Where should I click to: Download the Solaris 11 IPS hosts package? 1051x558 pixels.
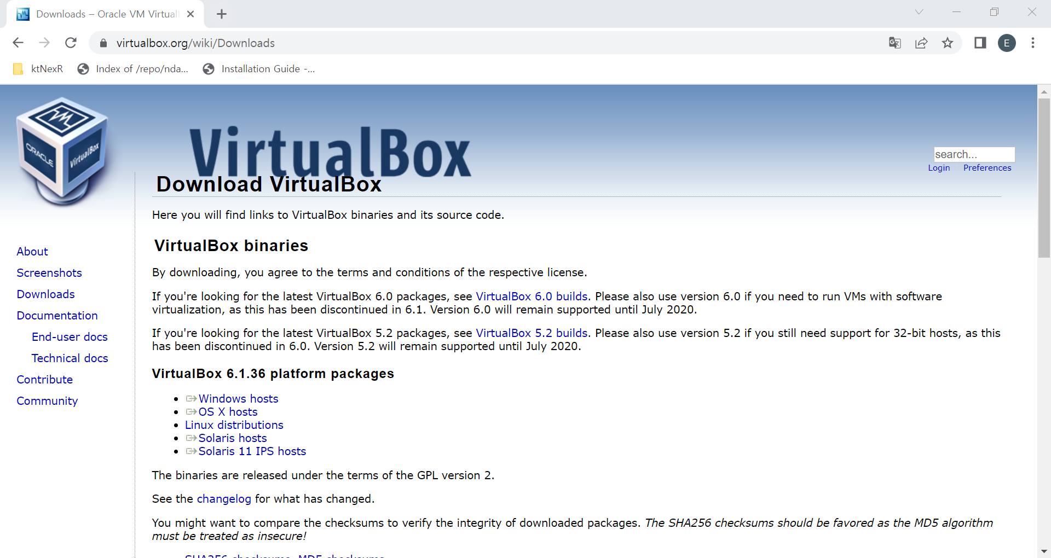tap(252, 451)
